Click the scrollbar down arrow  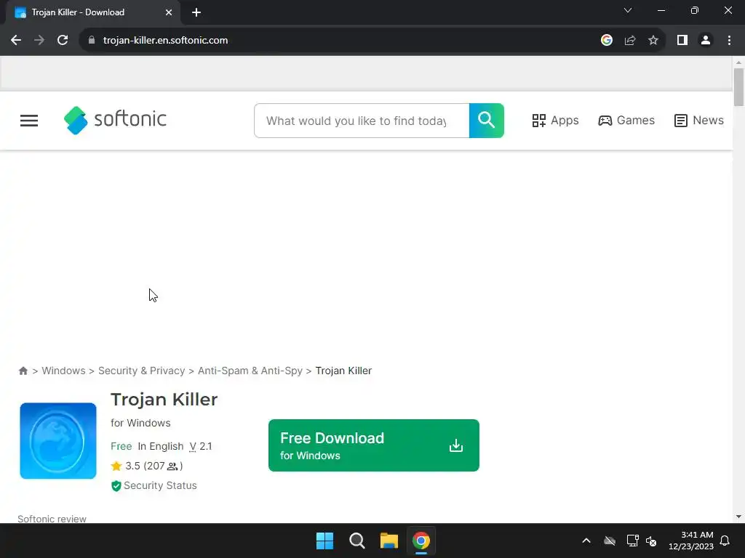pos(738,517)
